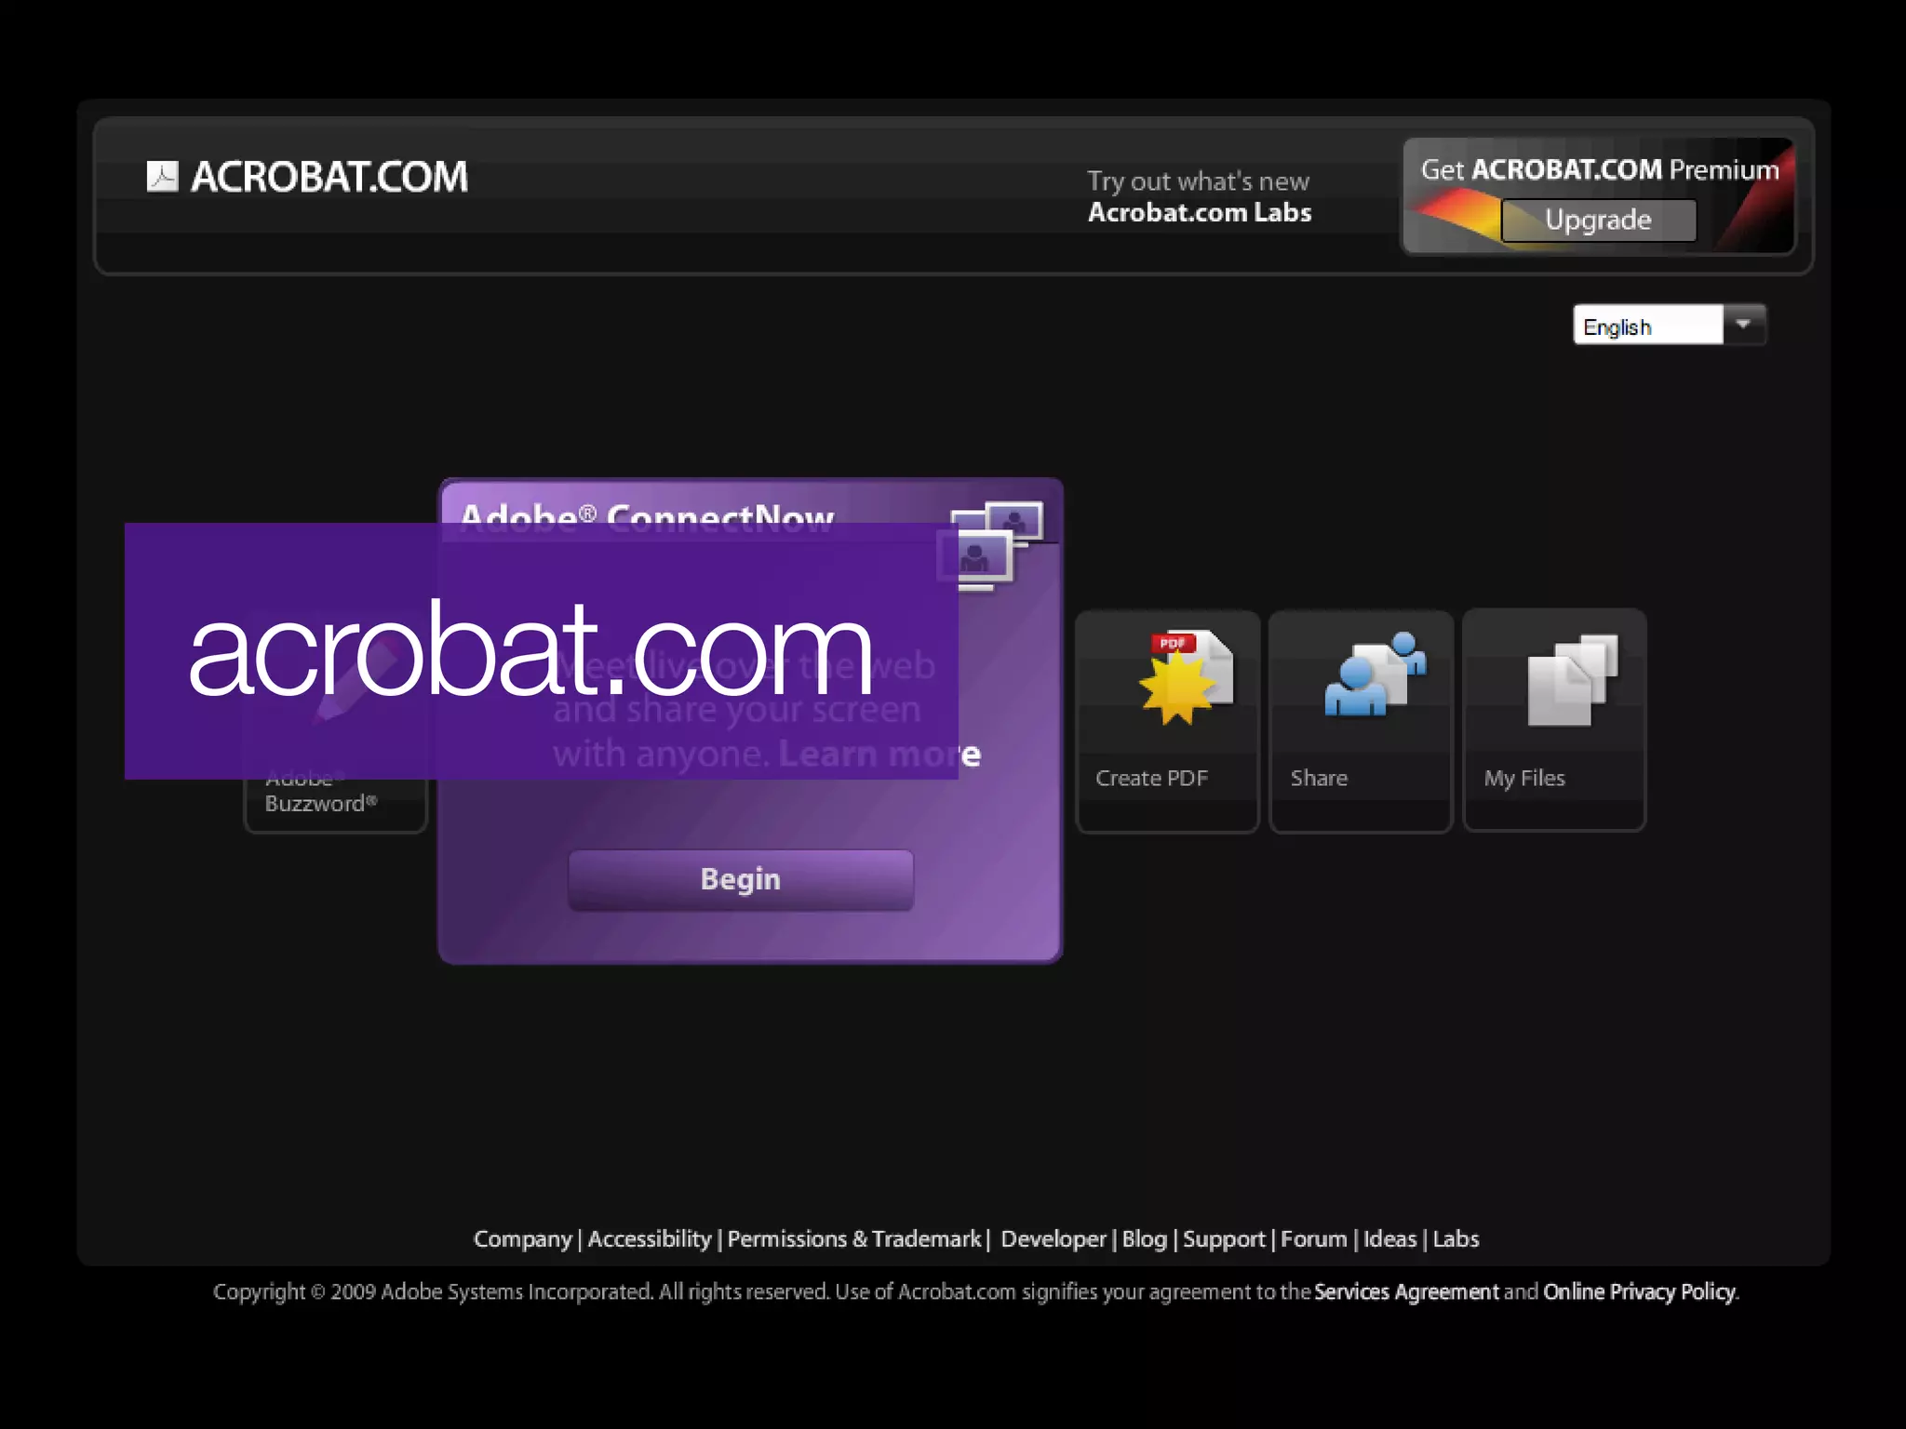The height and width of the screenshot is (1429, 1906).
Task: Open the Accessibility footer link
Action: point(649,1239)
